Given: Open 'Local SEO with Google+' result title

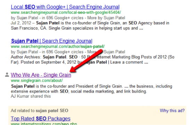Looking at the screenshot, I should coord(65,7).
